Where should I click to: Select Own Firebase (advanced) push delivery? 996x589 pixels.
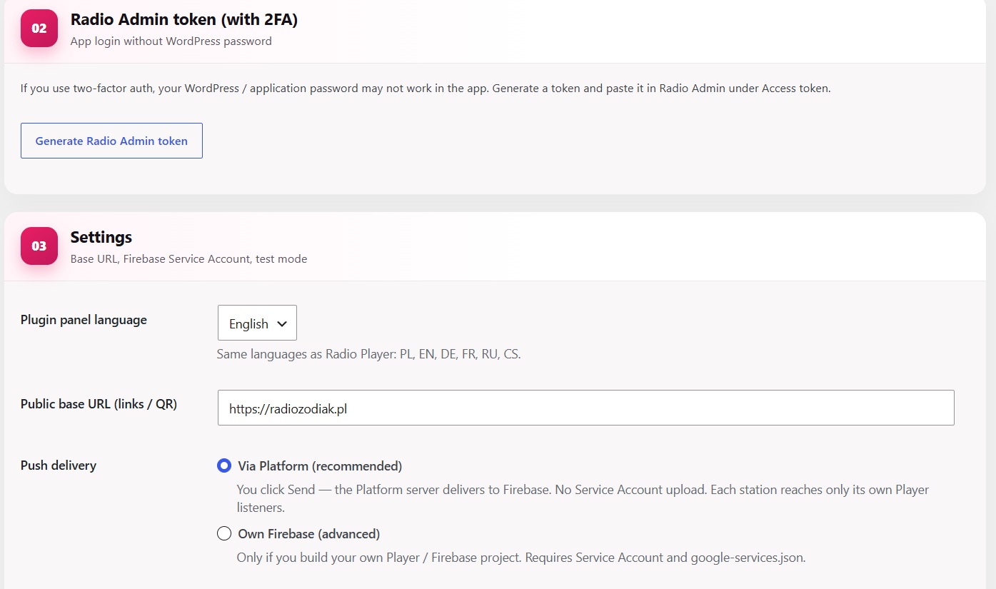[x=224, y=533]
